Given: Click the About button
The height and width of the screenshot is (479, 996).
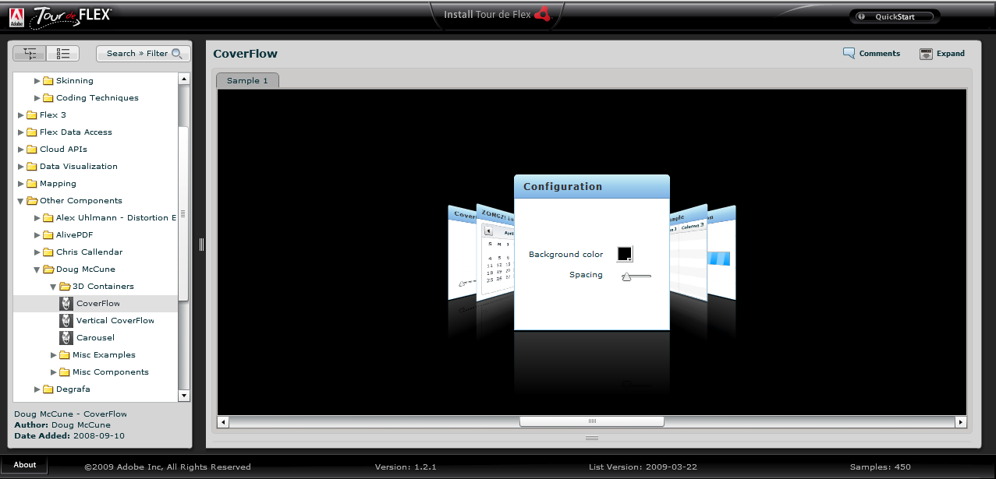Looking at the screenshot, I should click(25, 465).
